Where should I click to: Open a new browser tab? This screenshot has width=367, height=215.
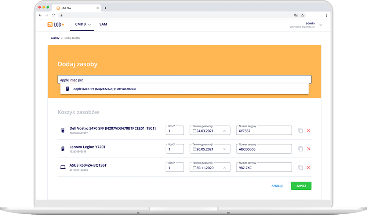[x=105, y=8]
